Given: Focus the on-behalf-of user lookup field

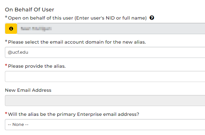Looking at the screenshot, I should (111, 29).
